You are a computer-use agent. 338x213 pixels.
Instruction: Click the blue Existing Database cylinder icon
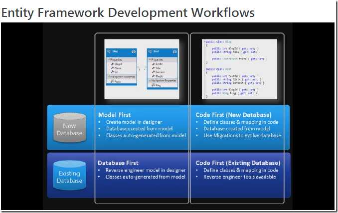pyautogui.click(x=69, y=175)
